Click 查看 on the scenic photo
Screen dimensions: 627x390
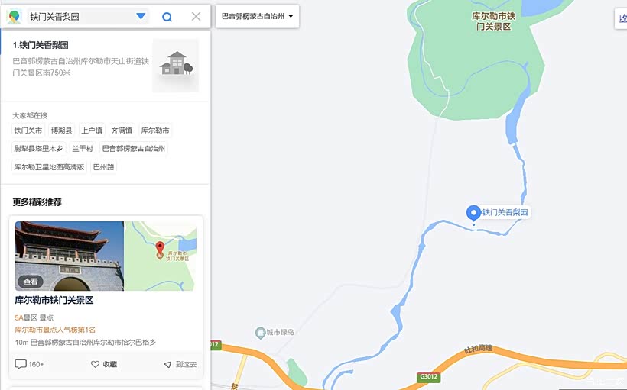click(x=31, y=282)
